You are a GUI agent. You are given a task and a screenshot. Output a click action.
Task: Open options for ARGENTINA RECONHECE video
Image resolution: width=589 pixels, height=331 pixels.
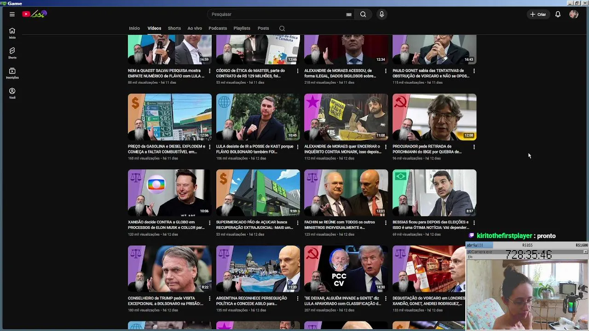click(297, 298)
